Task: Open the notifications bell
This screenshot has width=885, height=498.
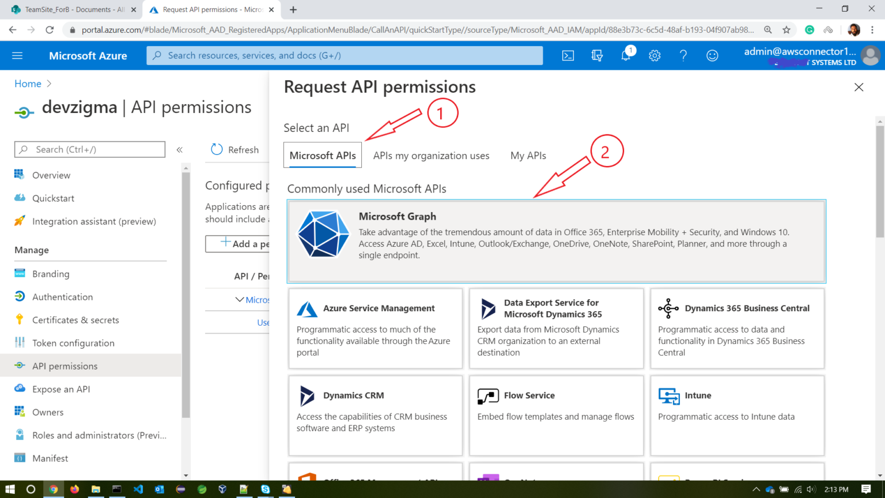Action: pos(626,55)
